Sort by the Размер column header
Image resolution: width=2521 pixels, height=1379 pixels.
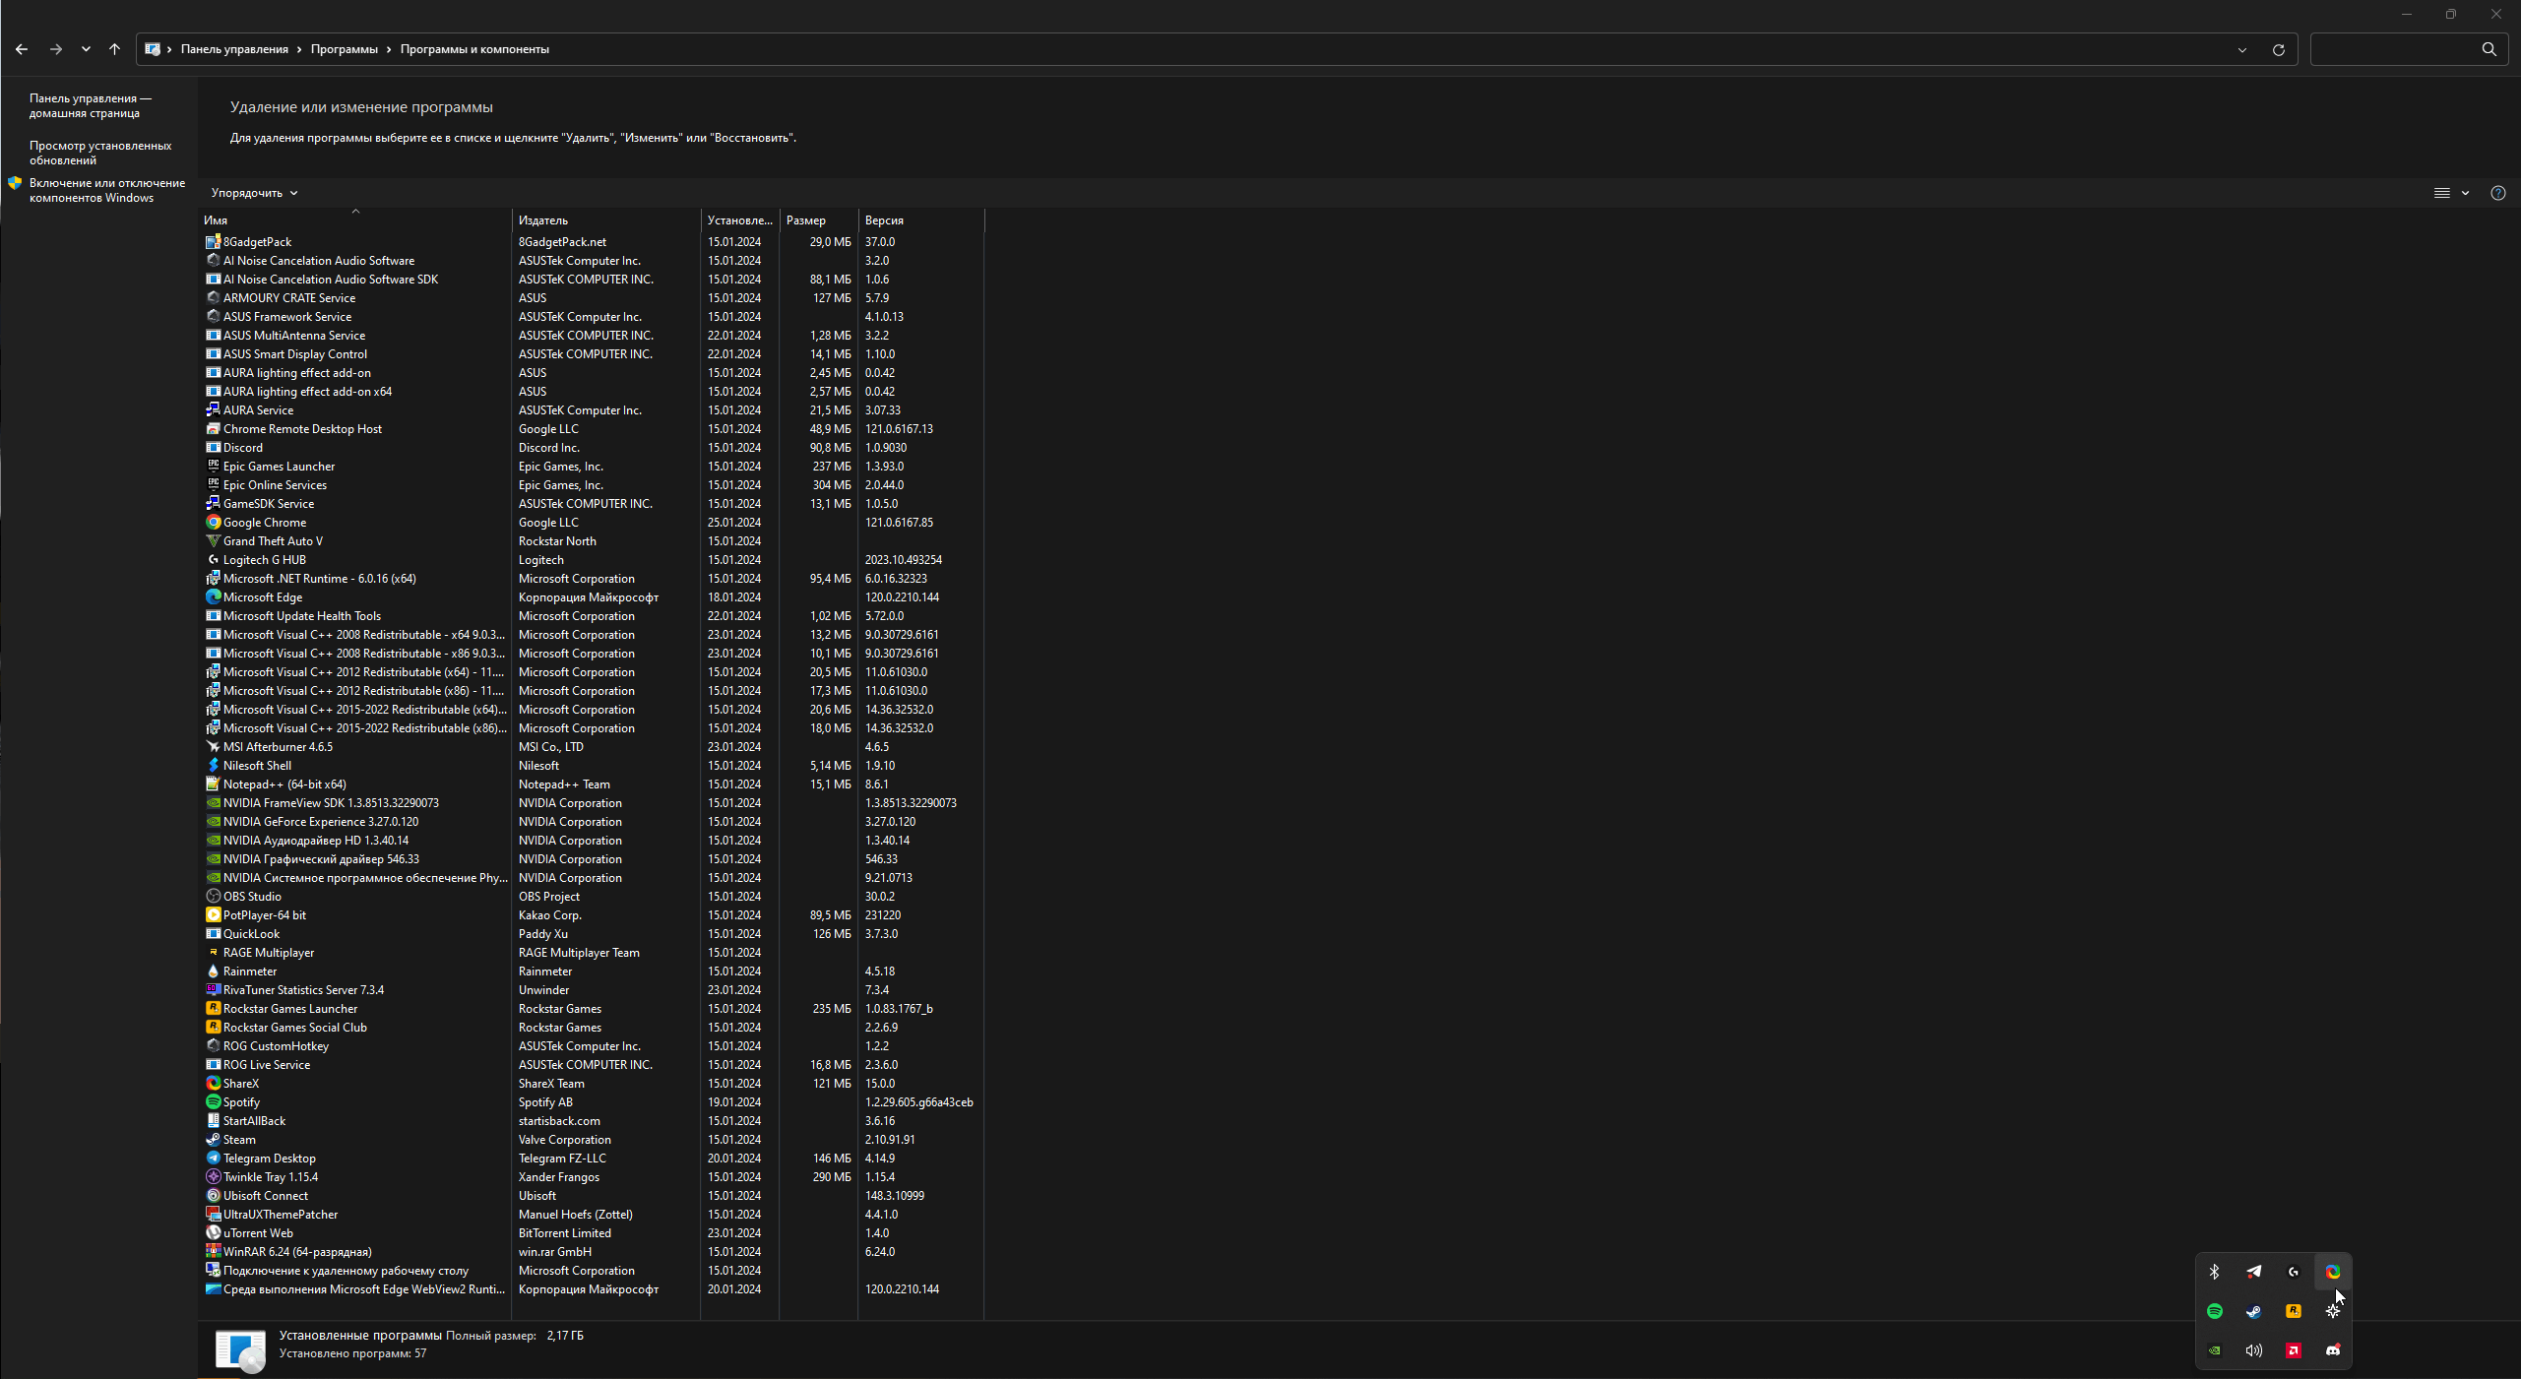coord(819,220)
